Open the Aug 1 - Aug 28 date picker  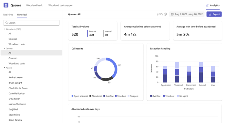tap(187, 14)
